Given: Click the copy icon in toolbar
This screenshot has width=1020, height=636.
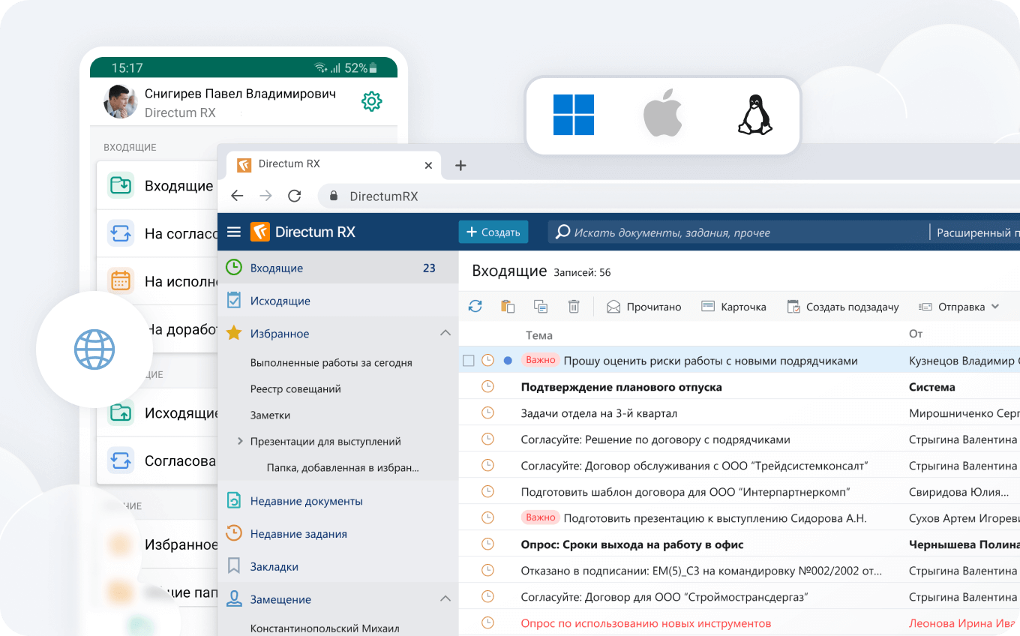Looking at the screenshot, I should tap(541, 306).
